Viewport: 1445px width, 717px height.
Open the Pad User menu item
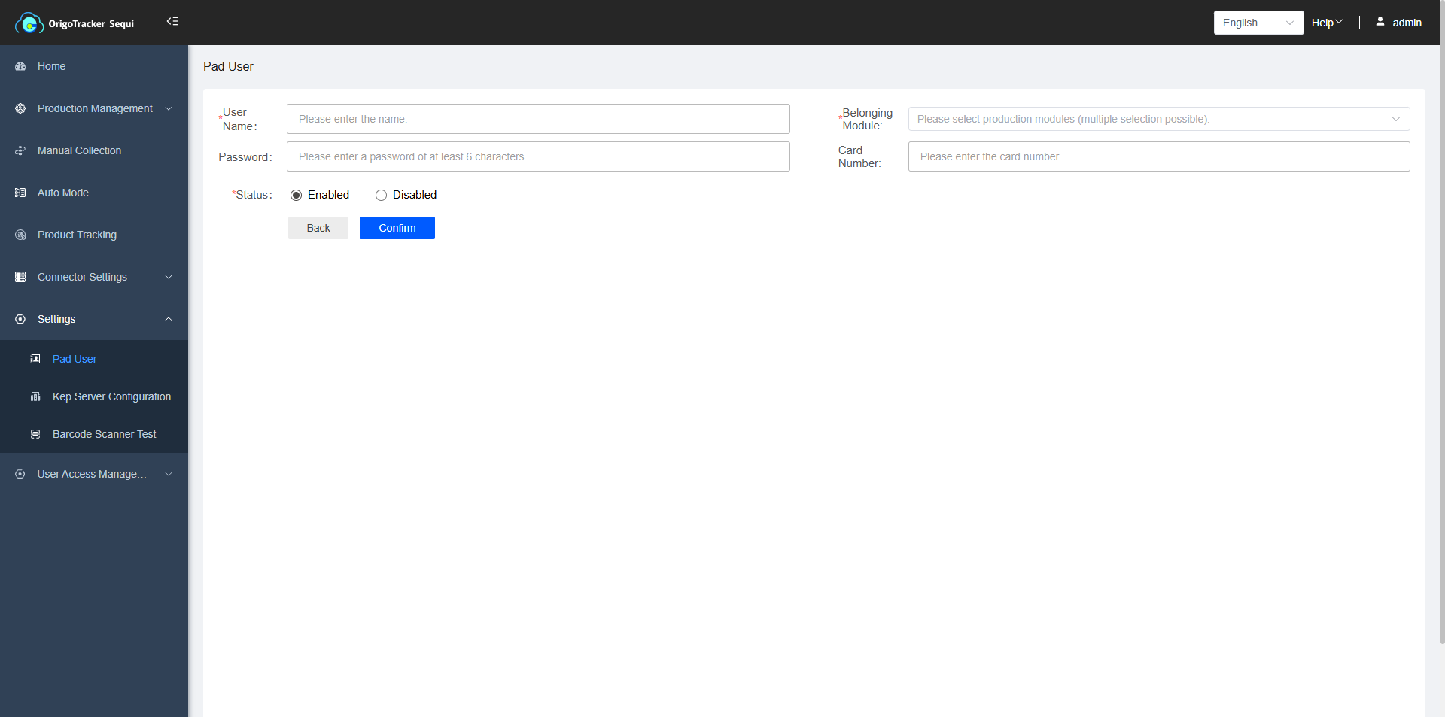click(x=75, y=359)
